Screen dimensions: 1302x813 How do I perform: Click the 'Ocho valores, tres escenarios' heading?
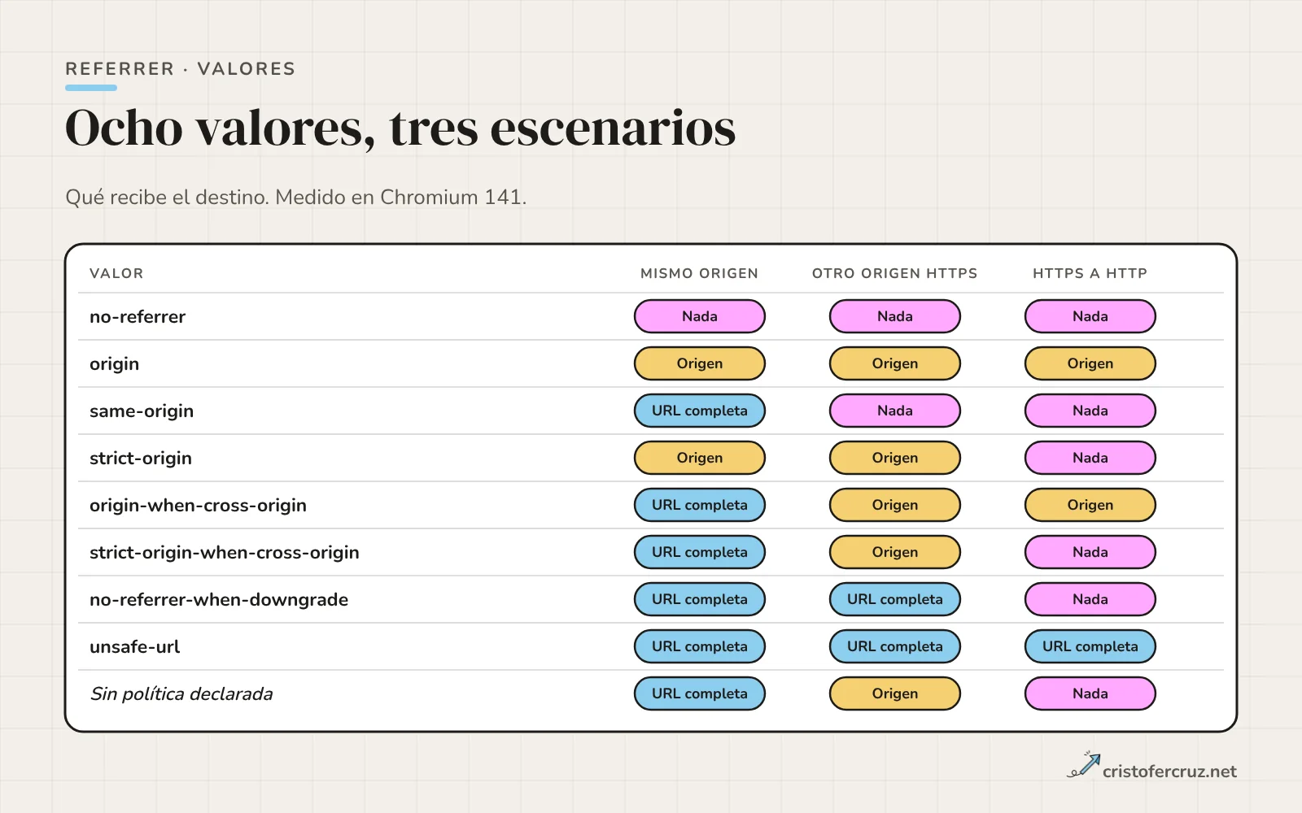click(x=400, y=128)
